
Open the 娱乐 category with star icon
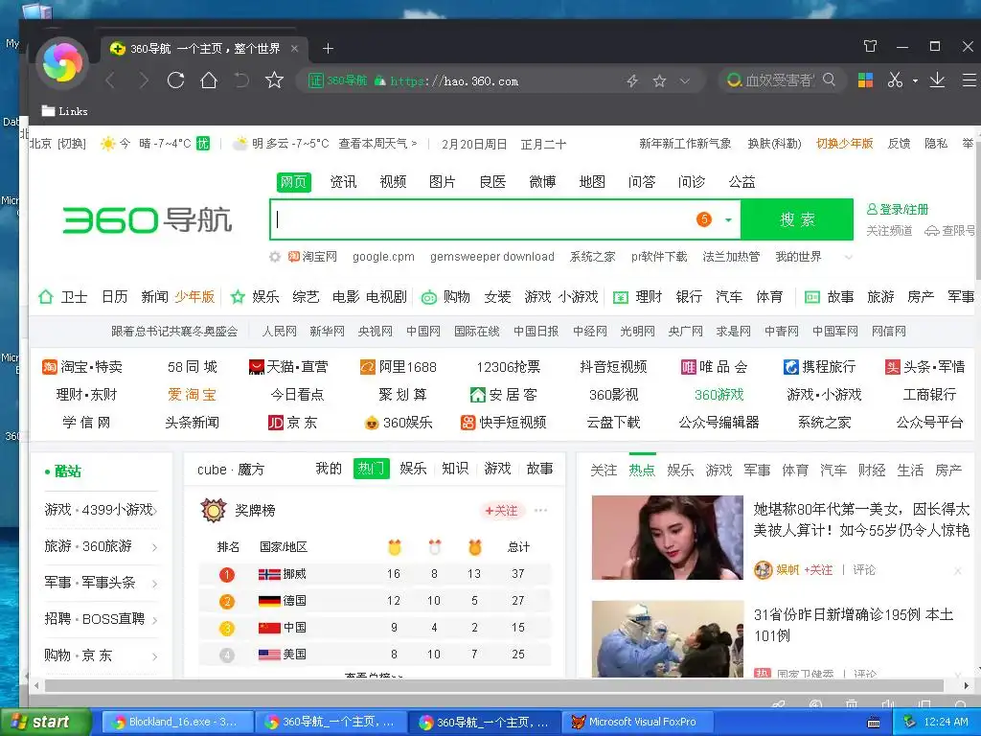coord(255,297)
